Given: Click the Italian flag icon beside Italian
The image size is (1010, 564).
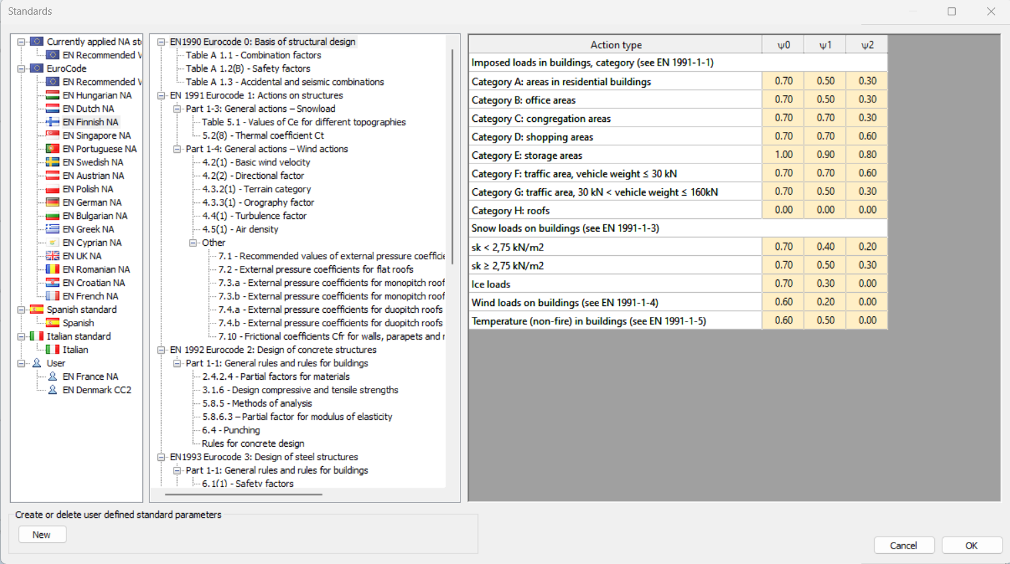Looking at the screenshot, I should (x=52, y=350).
